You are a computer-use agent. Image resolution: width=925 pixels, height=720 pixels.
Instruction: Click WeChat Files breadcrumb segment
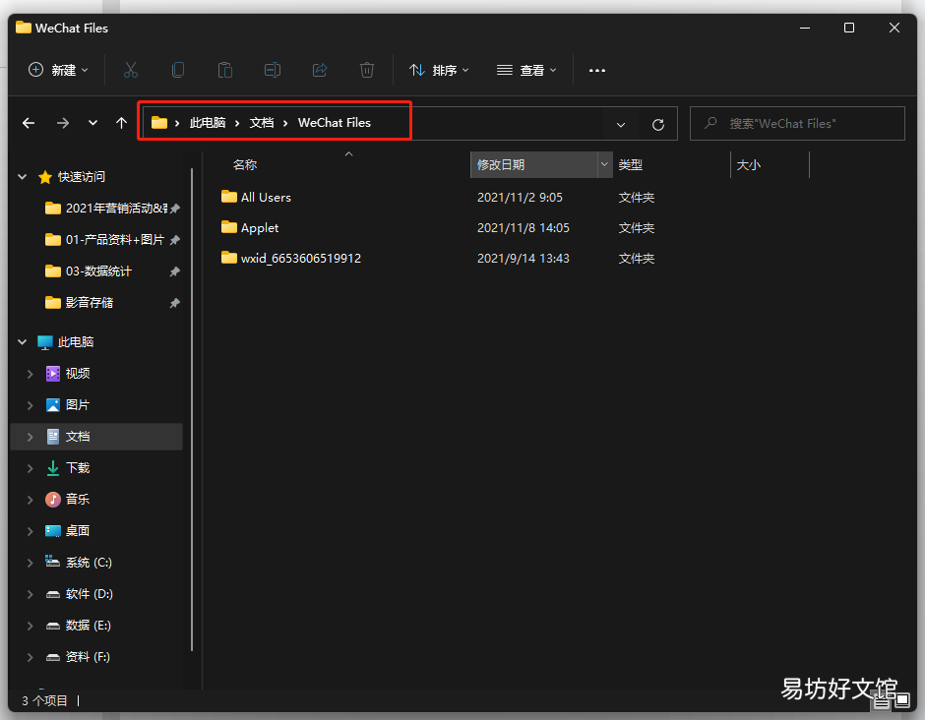[x=334, y=123]
